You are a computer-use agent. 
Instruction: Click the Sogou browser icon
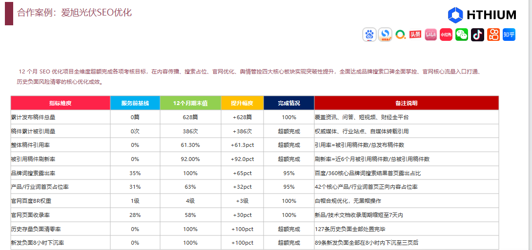tap(385, 35)
